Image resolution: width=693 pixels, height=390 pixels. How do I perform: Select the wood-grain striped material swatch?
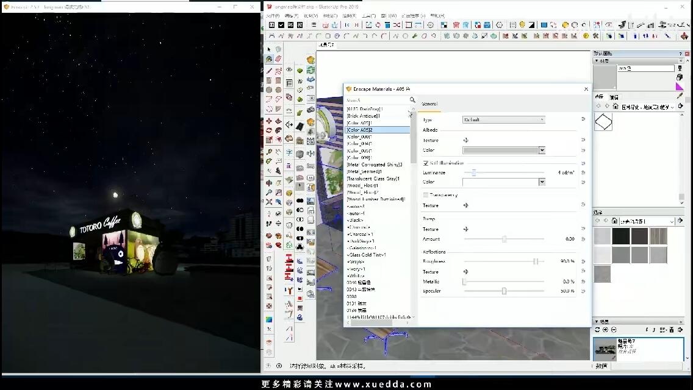coord(658,236)
